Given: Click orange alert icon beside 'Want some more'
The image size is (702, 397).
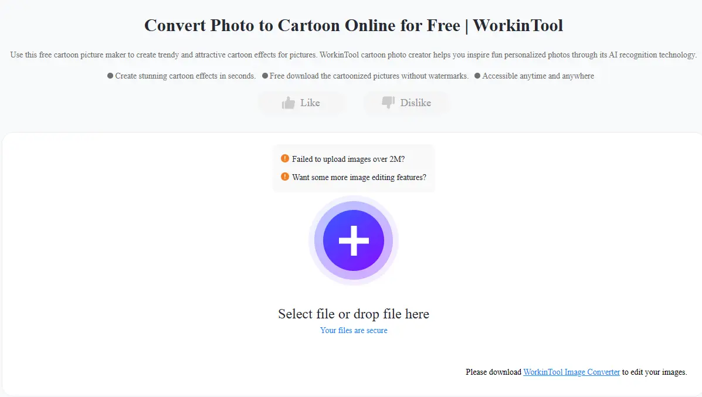Looking at the screenshot, I should (x=285, y=177).
